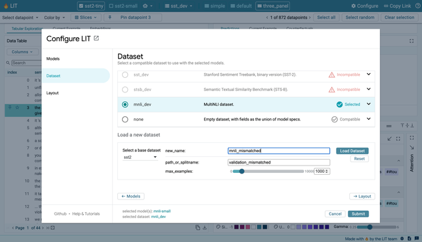
Task: Cancel the Configure LIT dialog
Action: pyautogui.click(x=335, y=214)
